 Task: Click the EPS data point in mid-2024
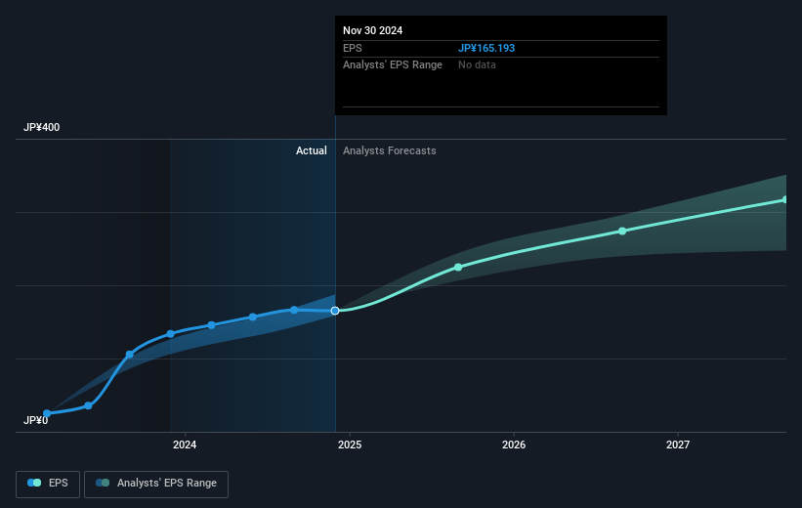pyautogui.click(x=253, y=317)
